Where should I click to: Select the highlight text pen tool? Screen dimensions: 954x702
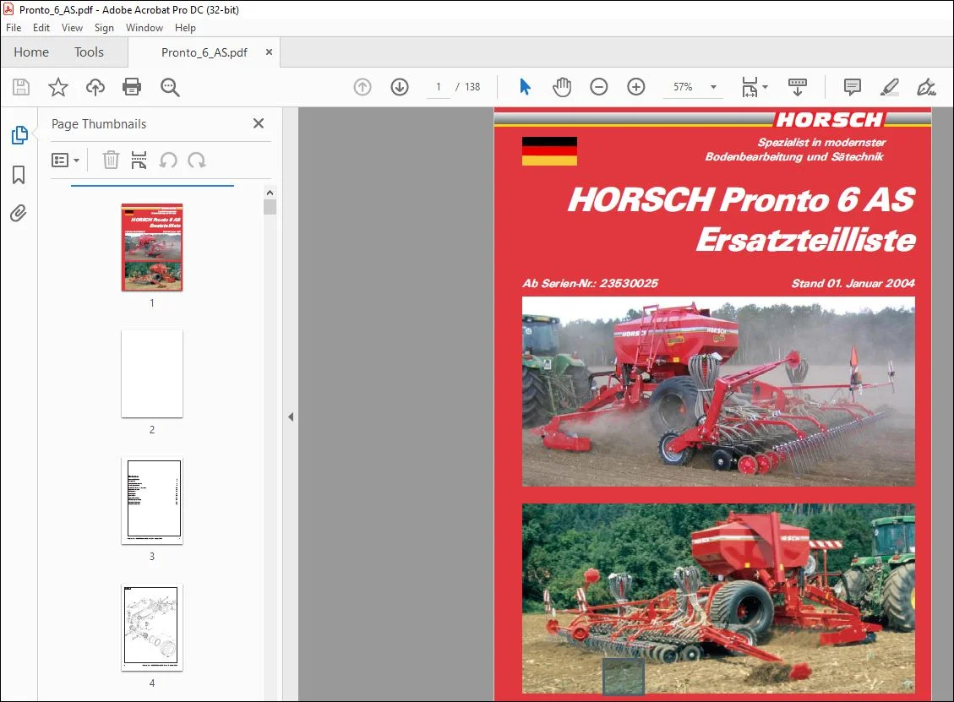point(890,87)
